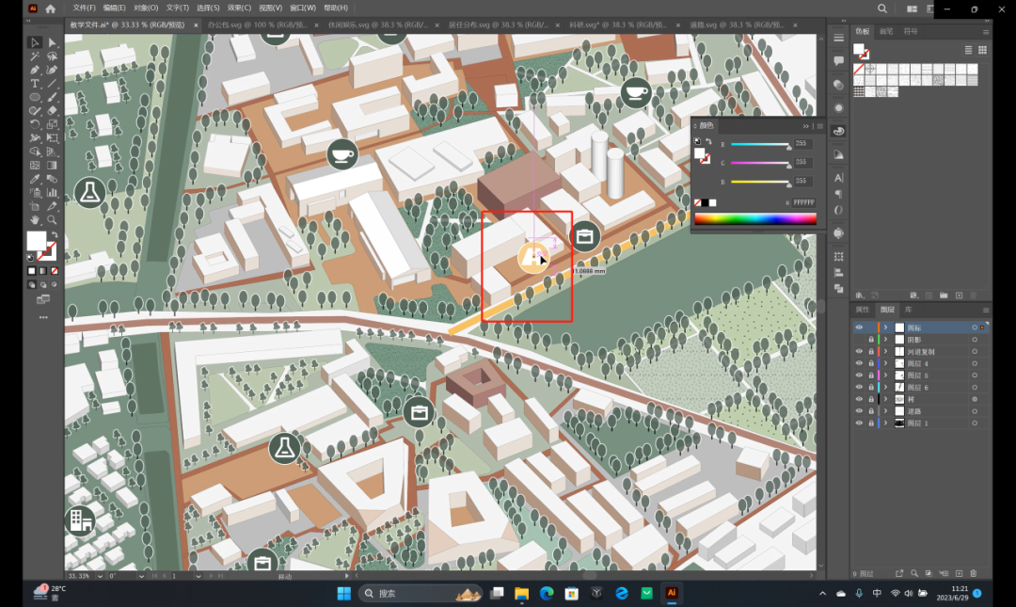Screen dimensions: 1016x607
Task: Select the Rotate tool
Action: [x=35, y=124]
